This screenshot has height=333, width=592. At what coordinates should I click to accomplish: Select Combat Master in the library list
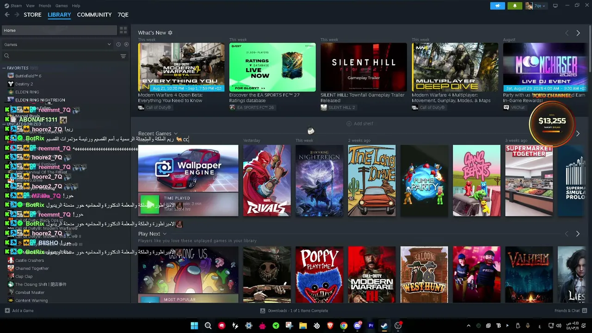[x=30, y=292]
